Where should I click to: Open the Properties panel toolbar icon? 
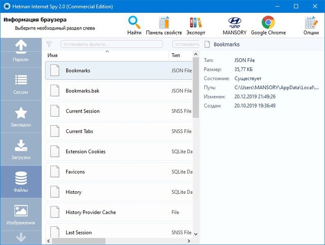(x=164, y=23)
